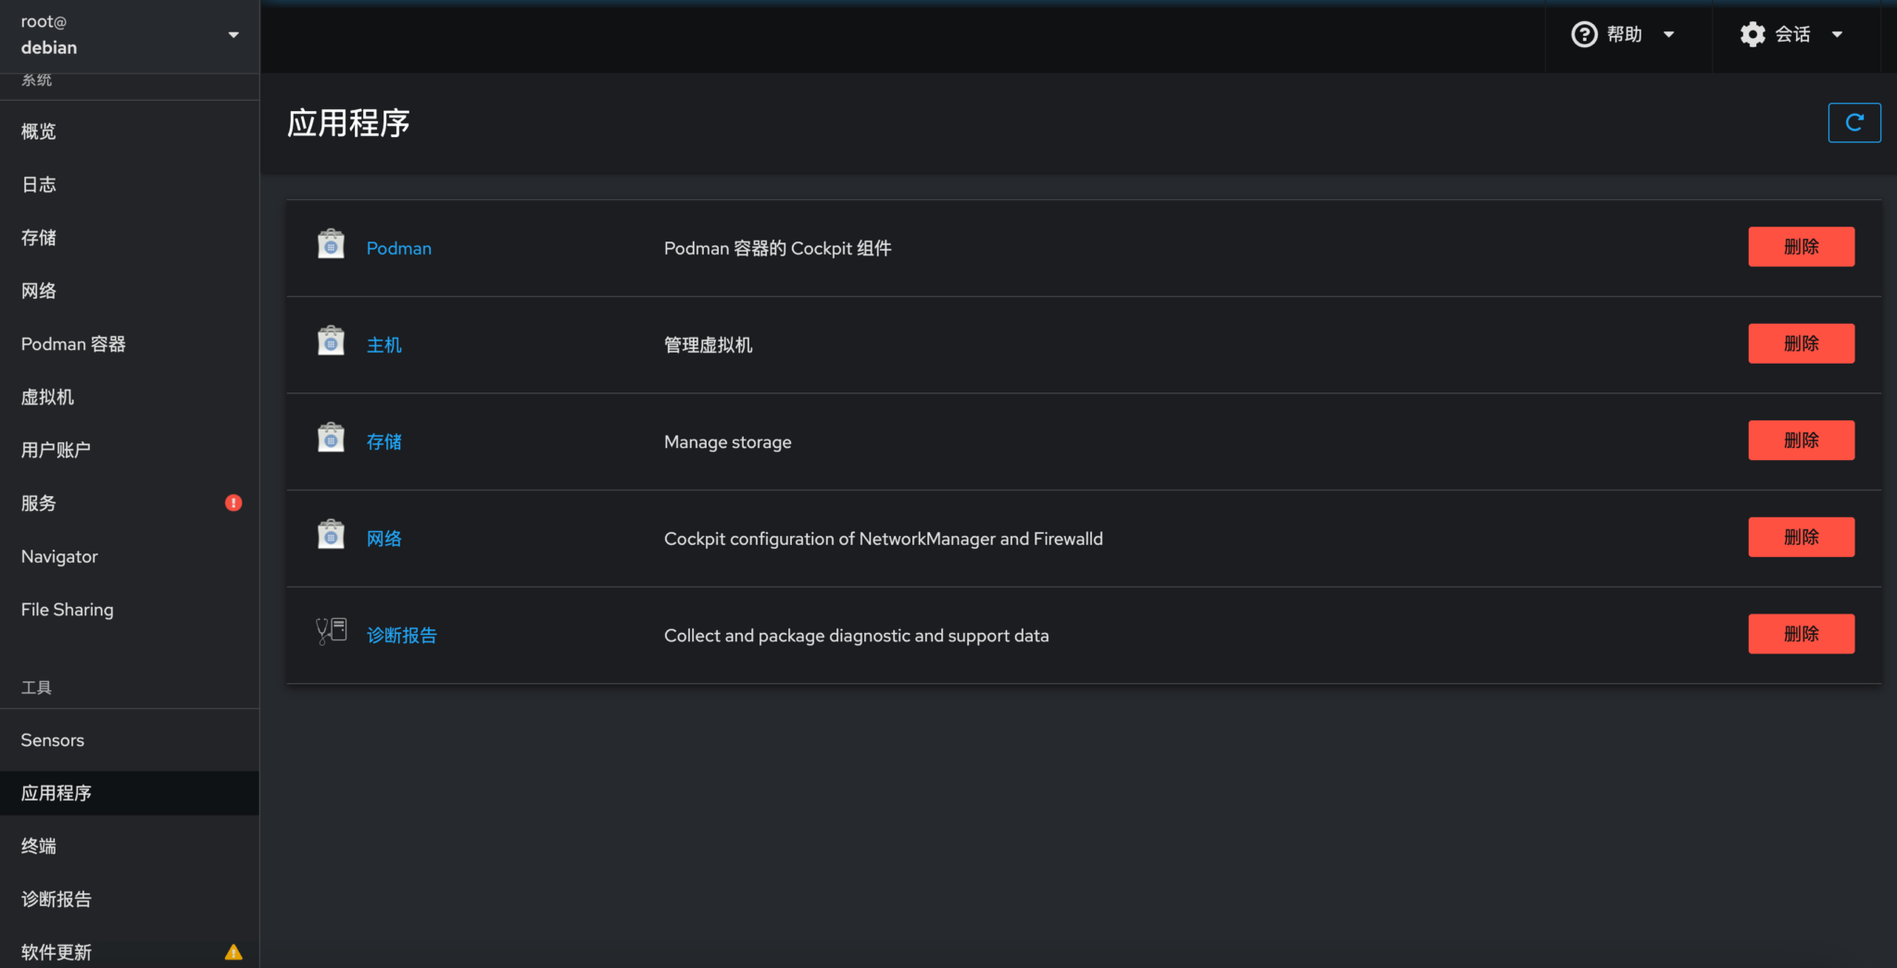1897x968 pixels.
Task: Open Podman 容器 in the sidebar
Action: [x=73, y=344]
